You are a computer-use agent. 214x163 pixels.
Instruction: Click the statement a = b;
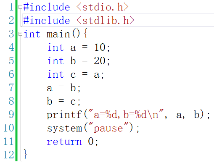pyautogui.click(x=63, y=88)
